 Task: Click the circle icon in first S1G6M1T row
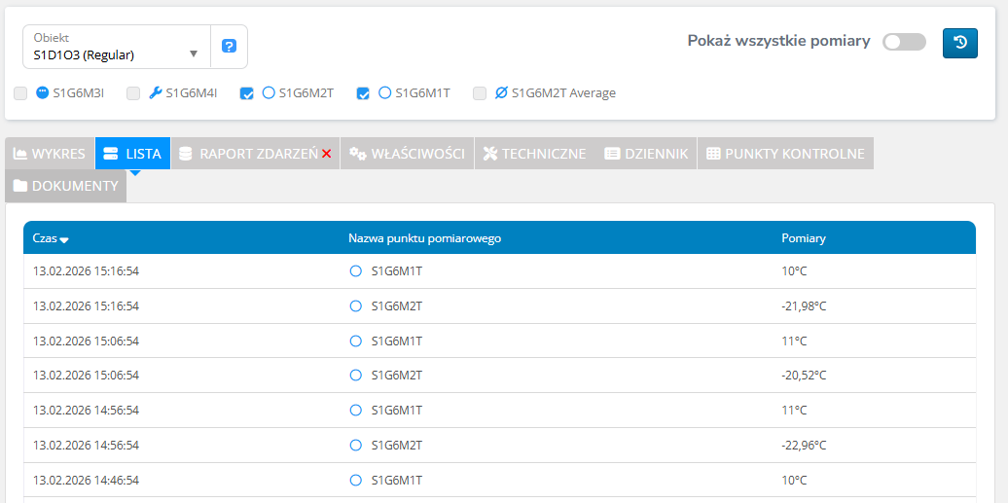coord(355,271)
